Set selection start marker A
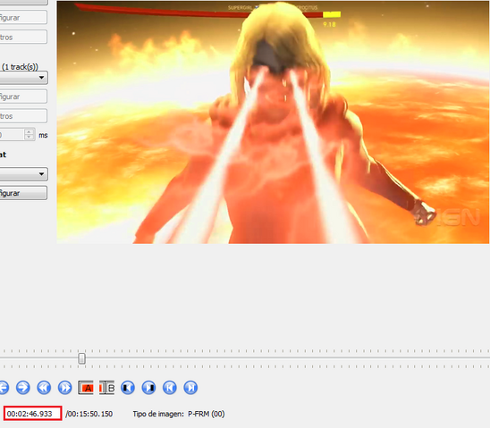Screen dimensions: 490x428 86,388
